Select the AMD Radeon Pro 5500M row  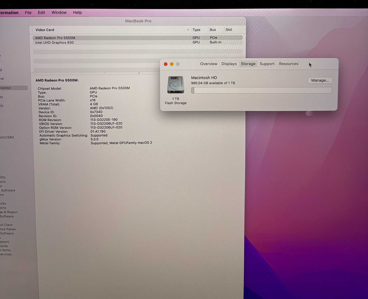click(137, 38)
